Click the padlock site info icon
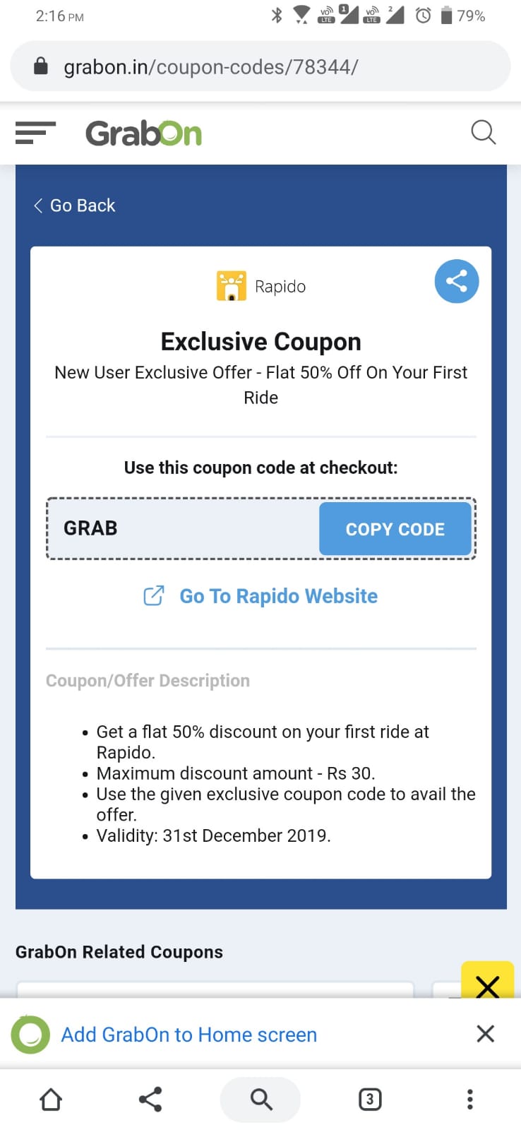 point(41,66)
